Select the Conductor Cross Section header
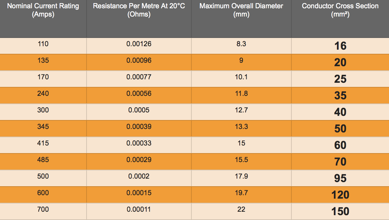The image size is (389, 220). [x=340, y=10]
